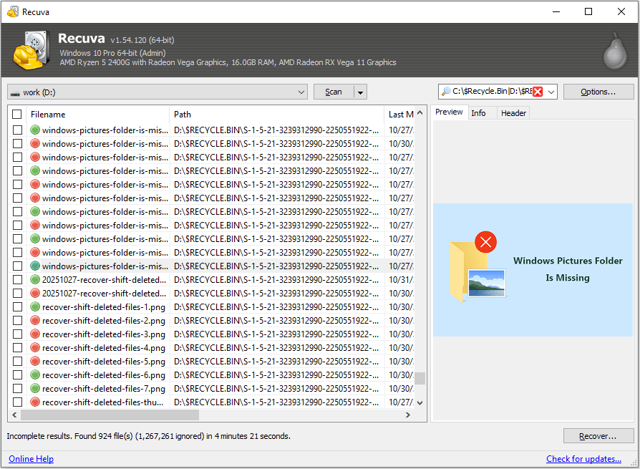Click the Recuva hard drive logo icon
Viewport: 640px width, 469px height.
[31, 50]
